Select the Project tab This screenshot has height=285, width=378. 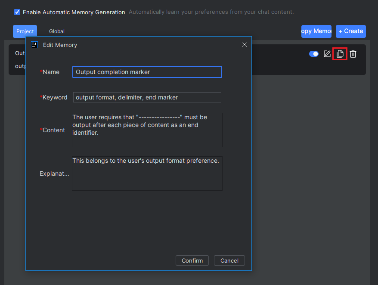(x=25, y=31)
